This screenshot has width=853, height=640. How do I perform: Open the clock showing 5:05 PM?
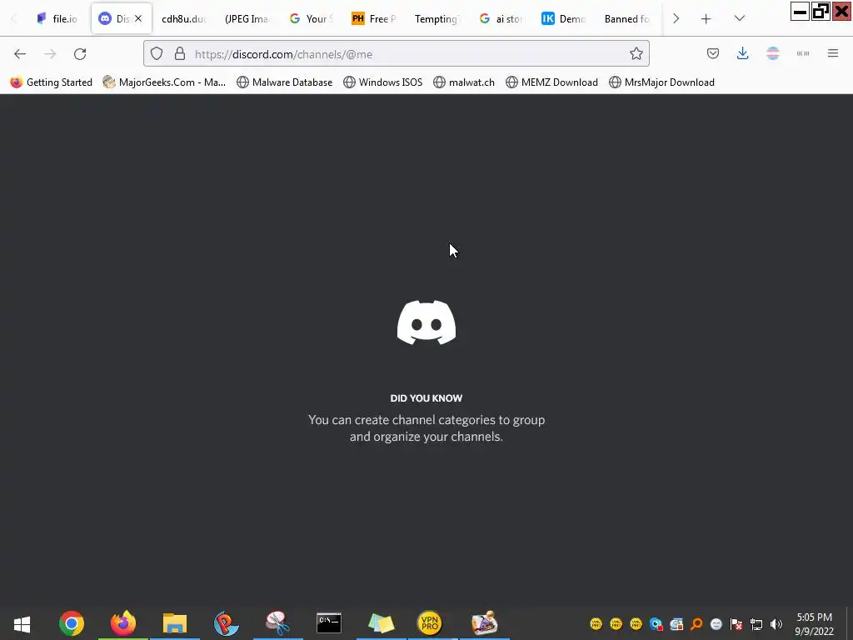pyautogui.click(x=814, y=624)
